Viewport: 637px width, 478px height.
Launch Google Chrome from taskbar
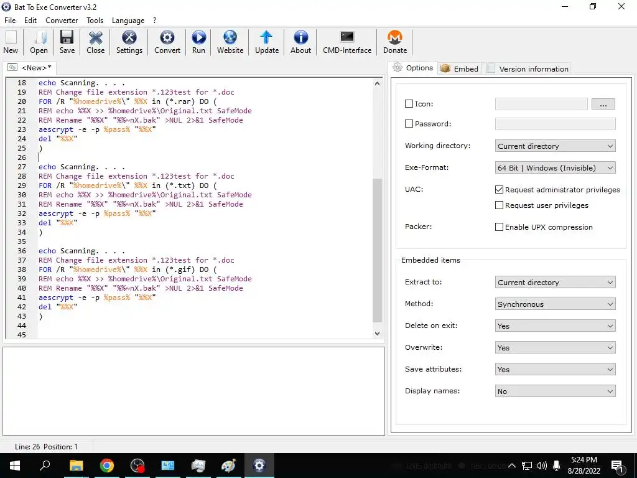pyautogui.click(x=107, y=466)
